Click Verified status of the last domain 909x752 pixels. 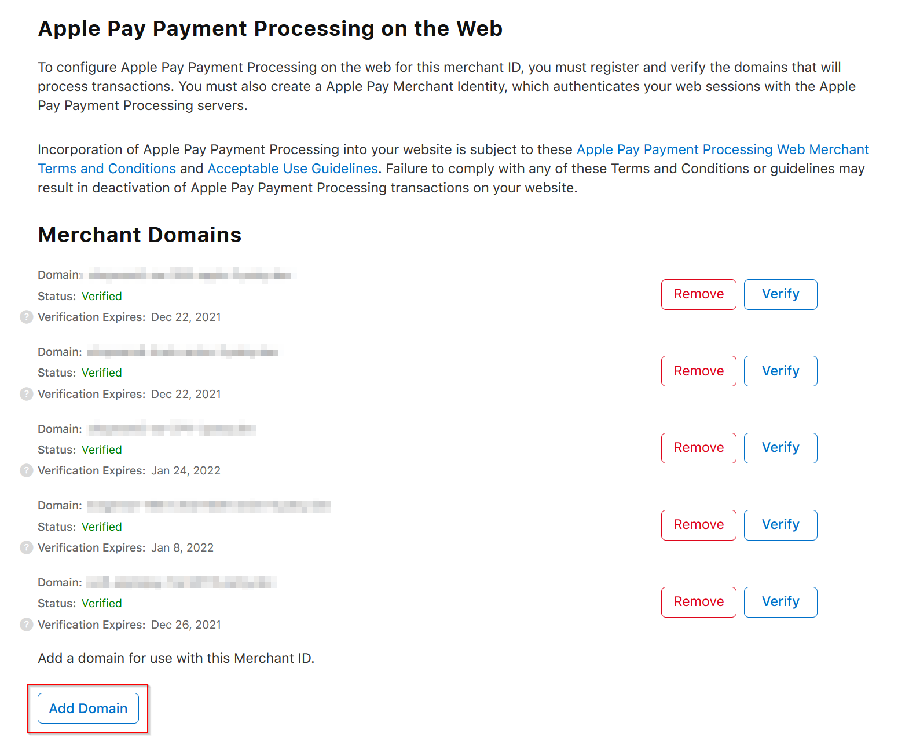point(102,603)
